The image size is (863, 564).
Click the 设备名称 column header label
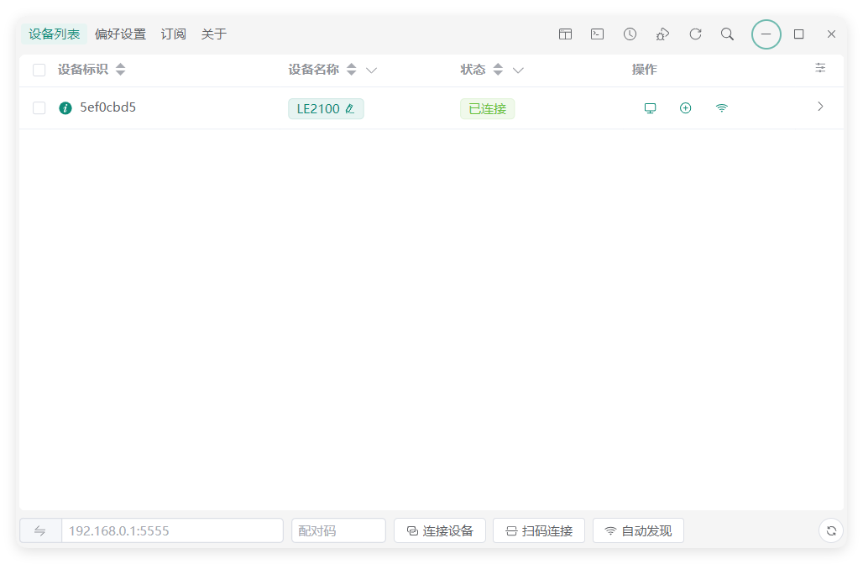[313, 70]
